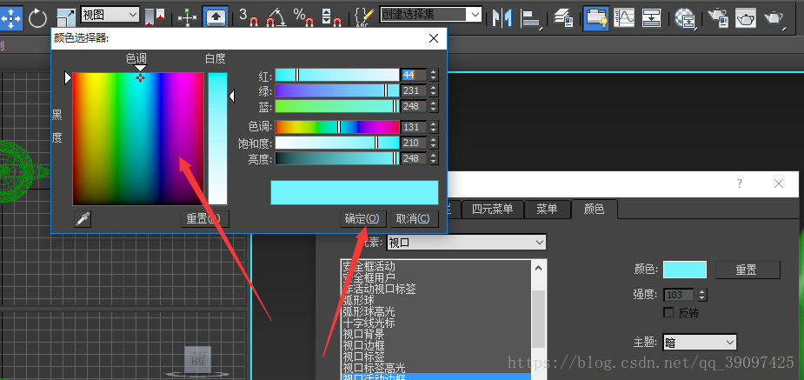Viewport: 804px width, 380px height.
Task: Toggle the Percent Snap button
Action: click(x=303, y=17)
